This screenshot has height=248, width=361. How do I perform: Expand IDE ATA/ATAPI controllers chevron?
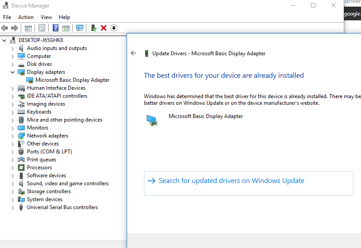[x=13, y=96]
